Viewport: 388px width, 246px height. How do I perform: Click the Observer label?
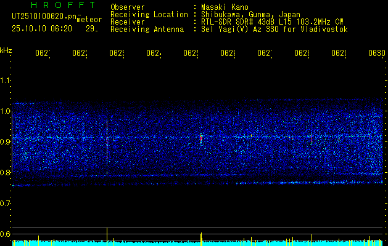(128, 7)
